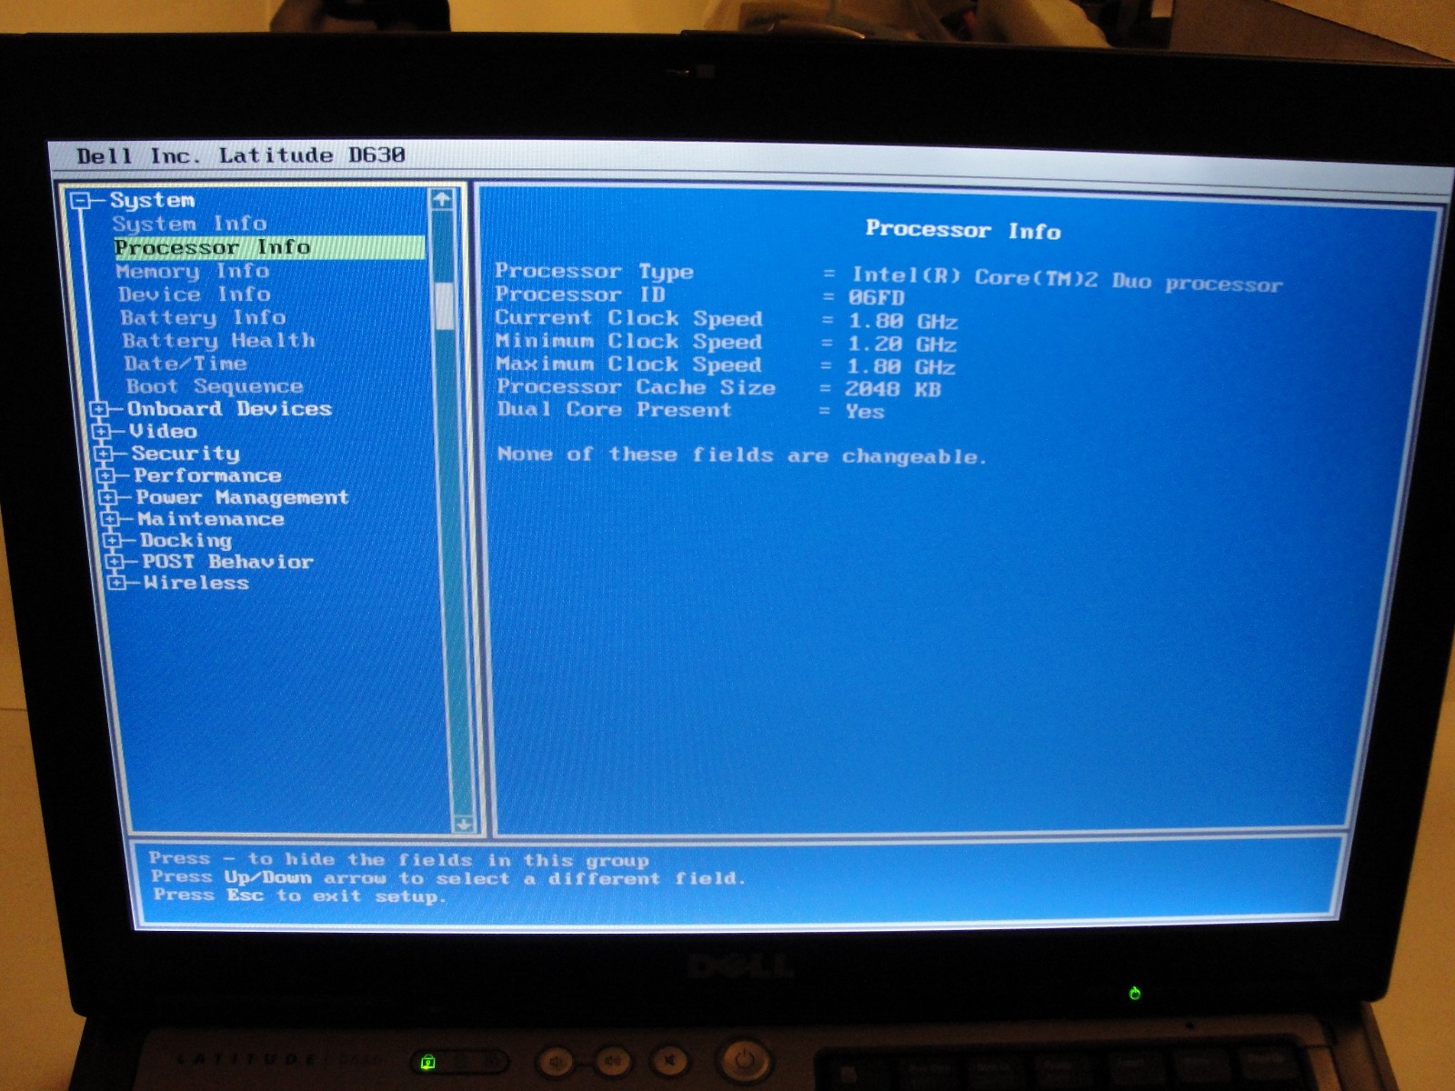Click the "Minimum Clock Speed" label
The image size is (1455, 1091).
628,341
